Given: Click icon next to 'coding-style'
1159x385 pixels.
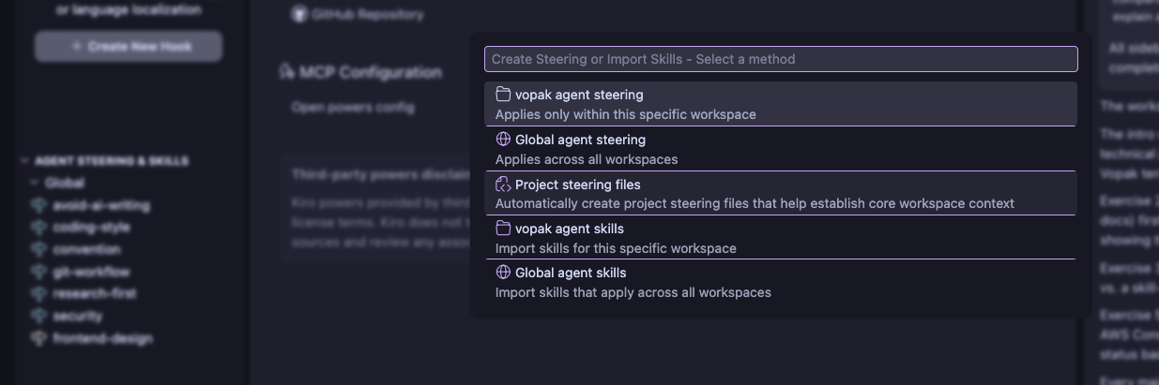Looking at the screenshot, I should click(x=38, y=227).
